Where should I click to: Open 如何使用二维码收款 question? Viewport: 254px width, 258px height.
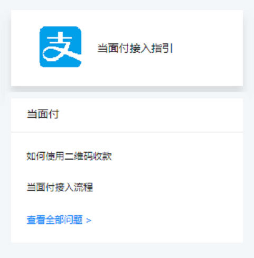point(69,156)
